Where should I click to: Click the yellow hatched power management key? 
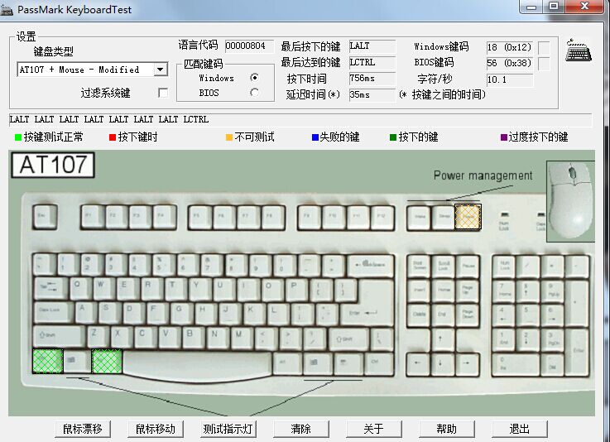click(x=468, y=217)
